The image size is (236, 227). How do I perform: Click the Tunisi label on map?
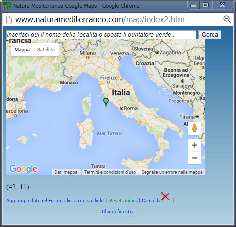click(x=98, y=166)
